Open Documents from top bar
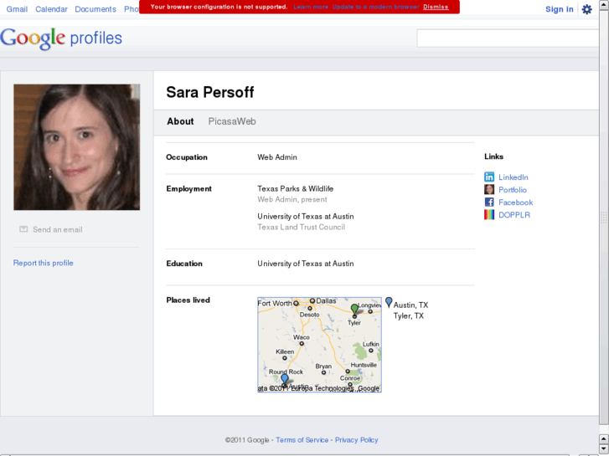The height and width of the screenshot is (456, 609). click(x=95, y=9)
